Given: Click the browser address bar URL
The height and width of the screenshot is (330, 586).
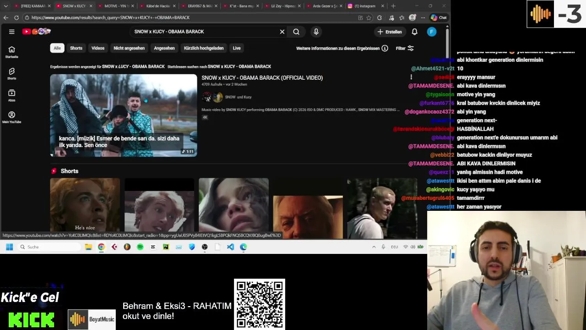Looking at the screenshot, I should point(110,17).
